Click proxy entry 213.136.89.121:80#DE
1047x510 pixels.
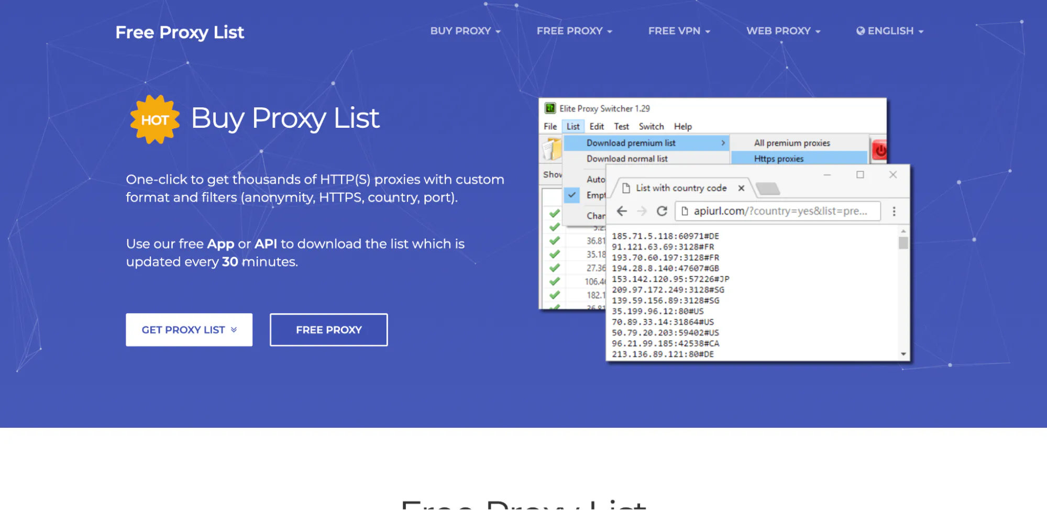tap(663, 354)
